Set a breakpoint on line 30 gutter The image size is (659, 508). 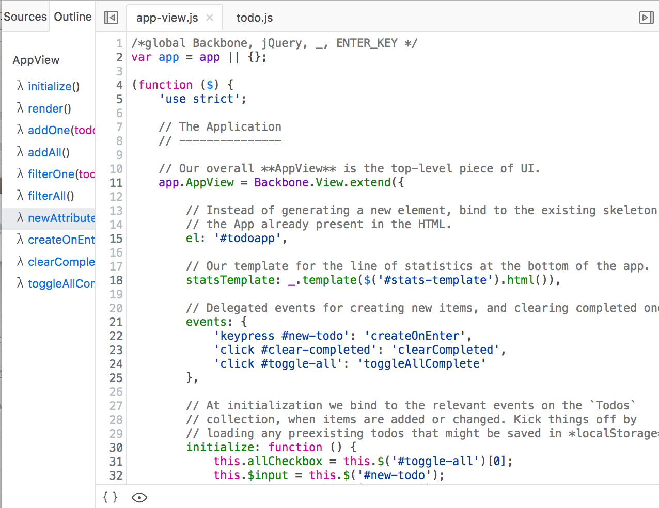pos(116,448)
